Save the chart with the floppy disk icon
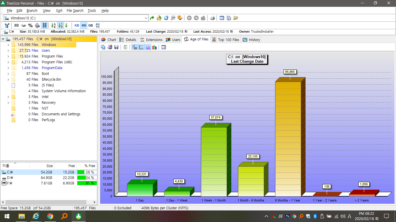Viewport: 396px width, 222px height. click(116, 47)
